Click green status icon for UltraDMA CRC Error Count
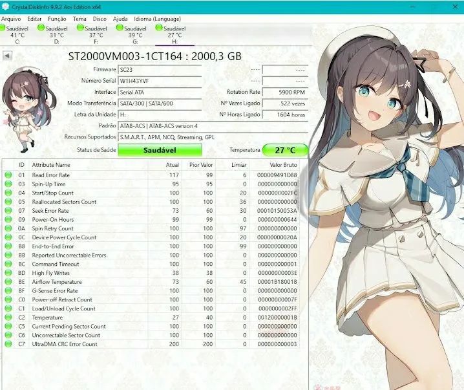The image size is (464, 390). (8, 344)
